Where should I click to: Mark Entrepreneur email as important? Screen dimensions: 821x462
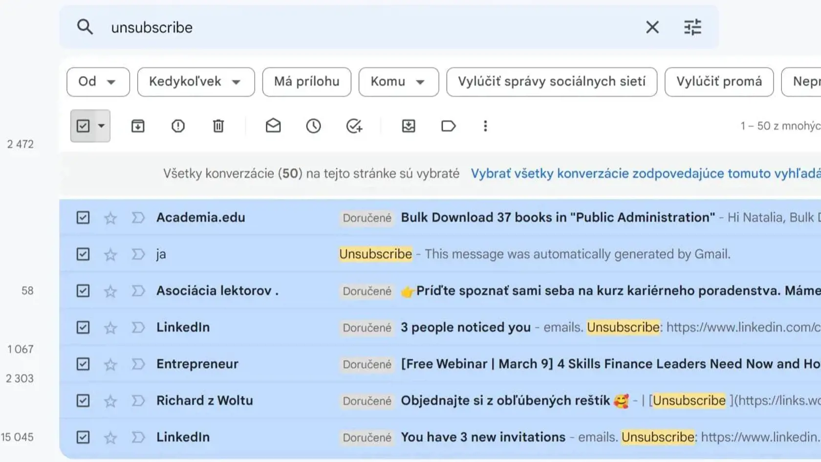click(x=138, y=364)
